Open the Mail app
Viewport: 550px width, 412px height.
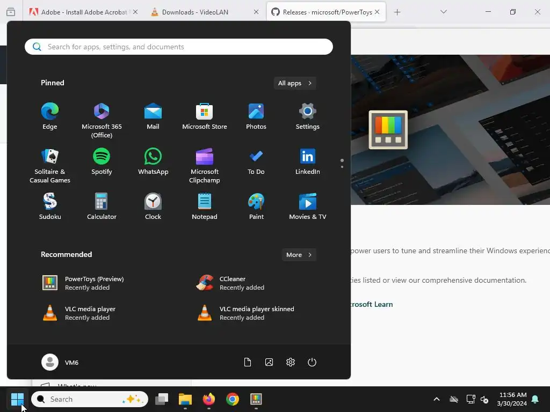153,116
